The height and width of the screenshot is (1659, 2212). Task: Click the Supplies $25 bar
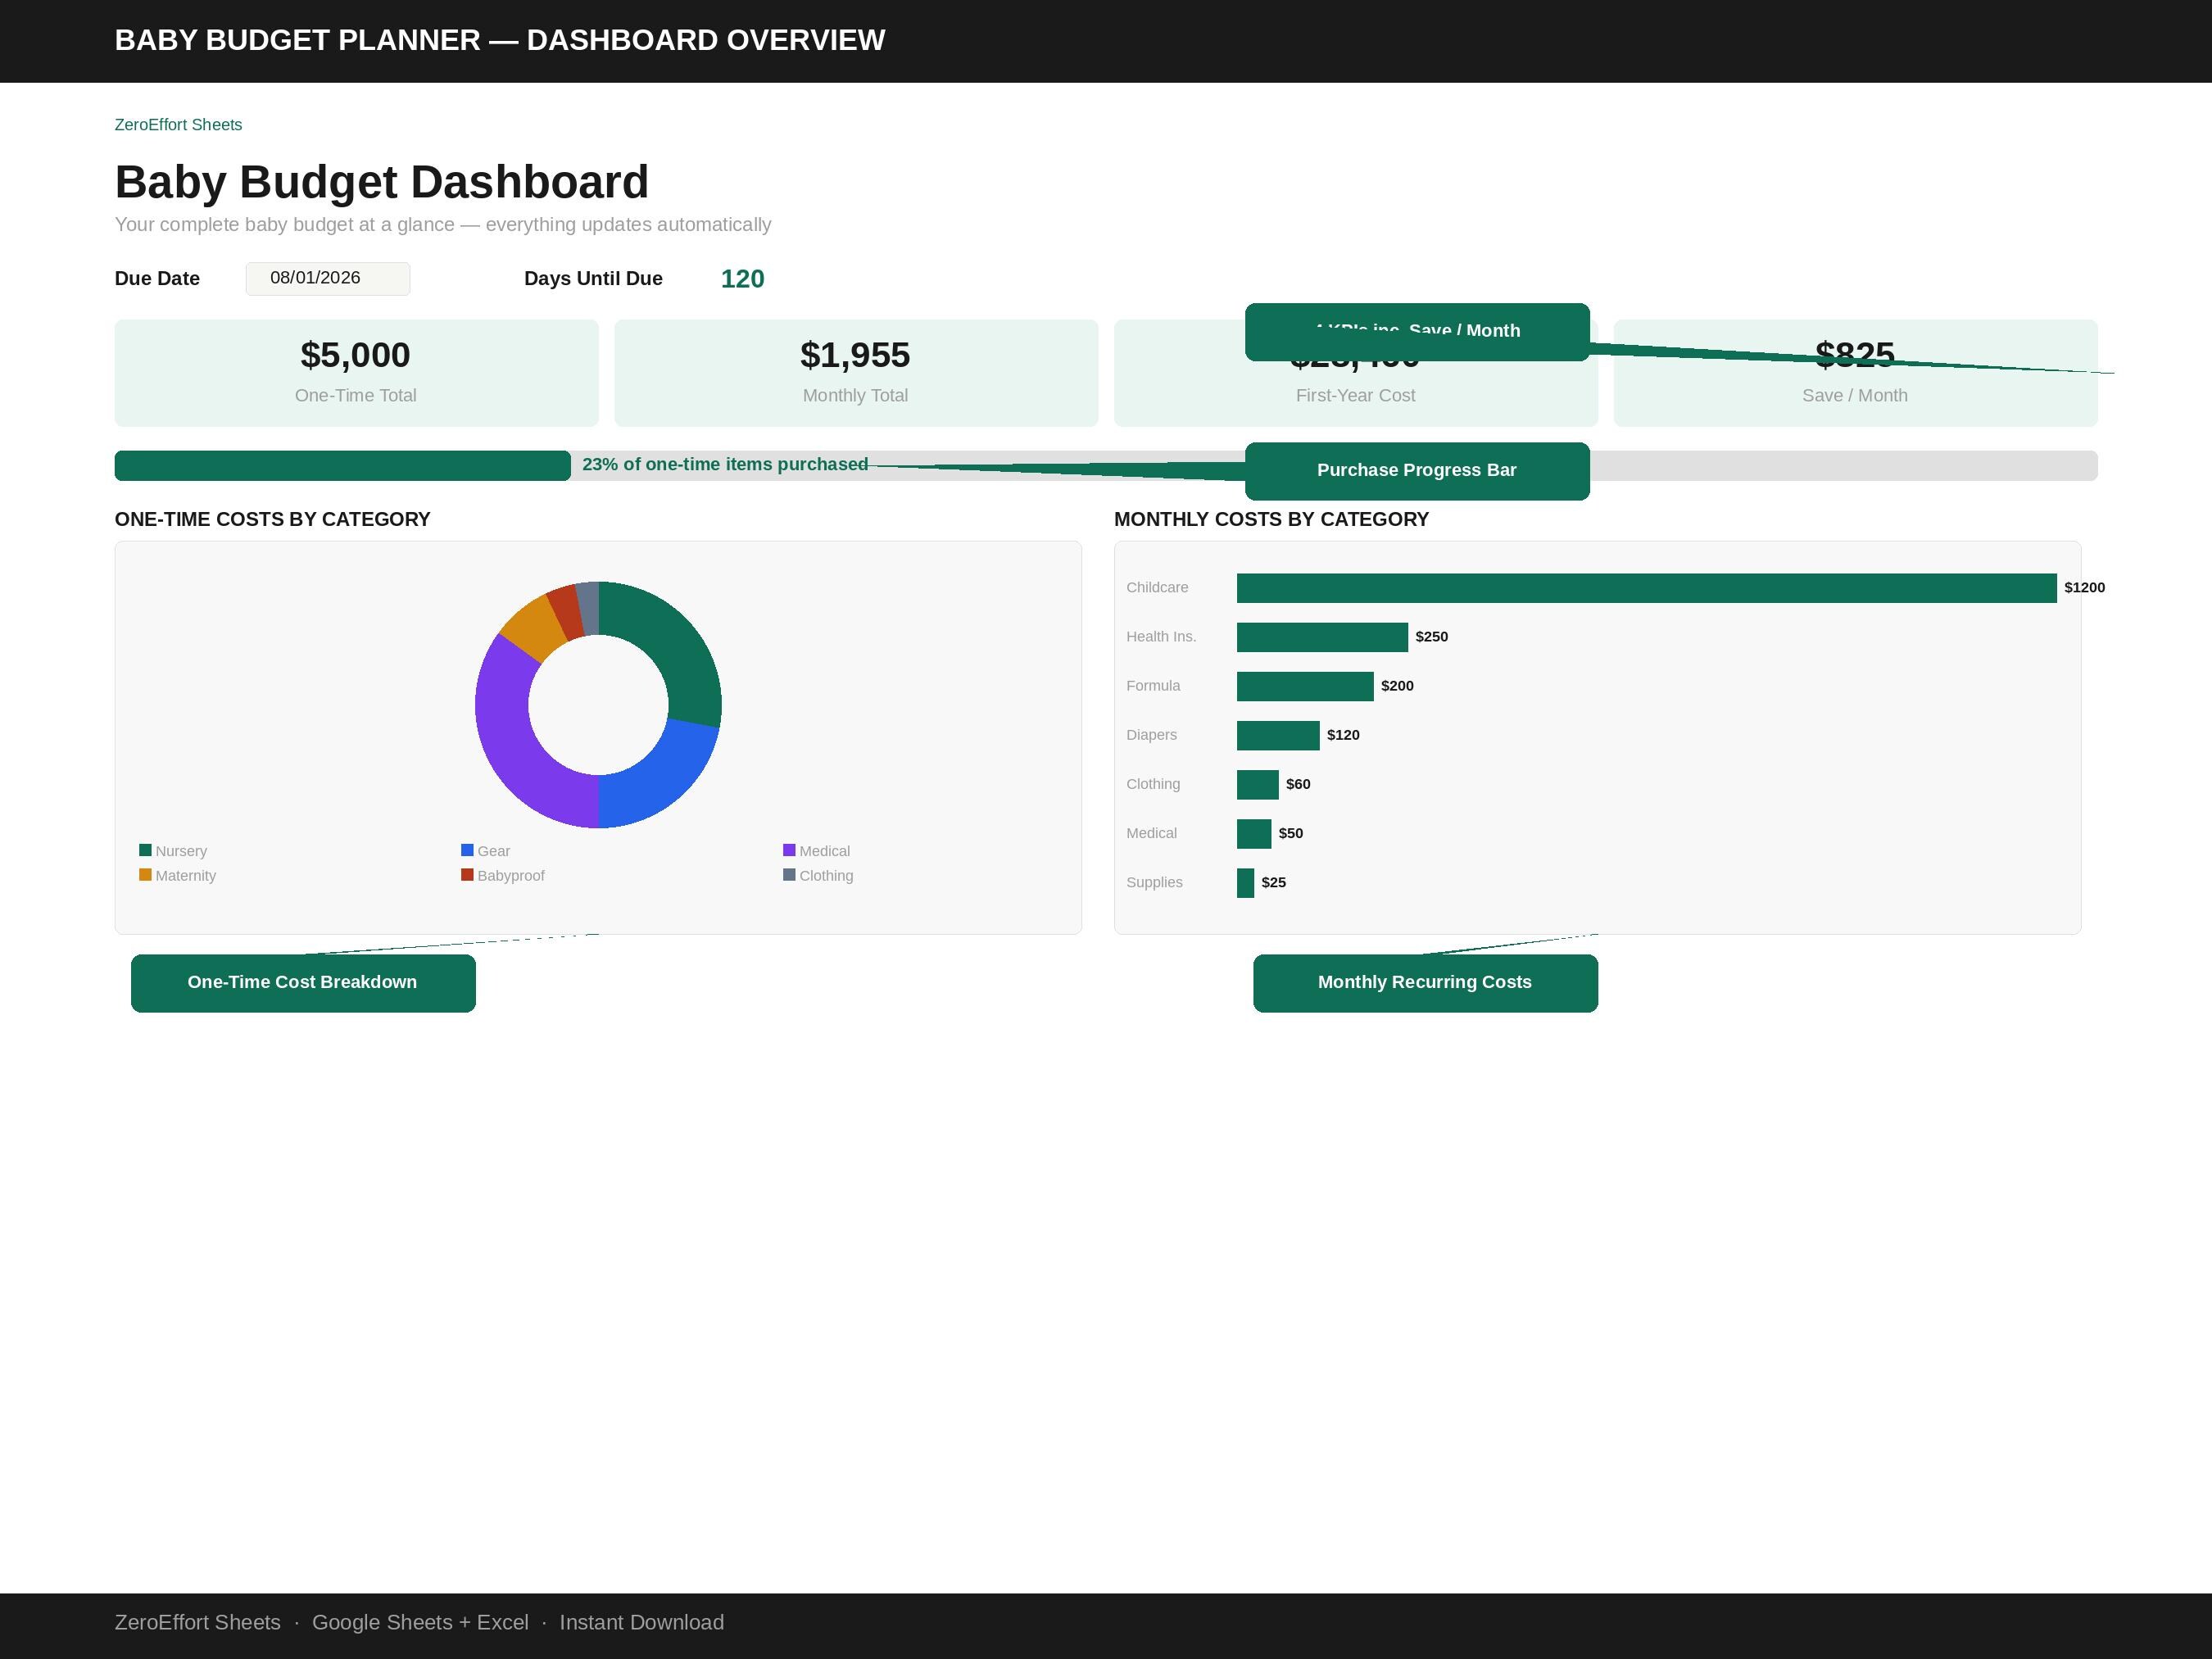[x=1245, y=883]
